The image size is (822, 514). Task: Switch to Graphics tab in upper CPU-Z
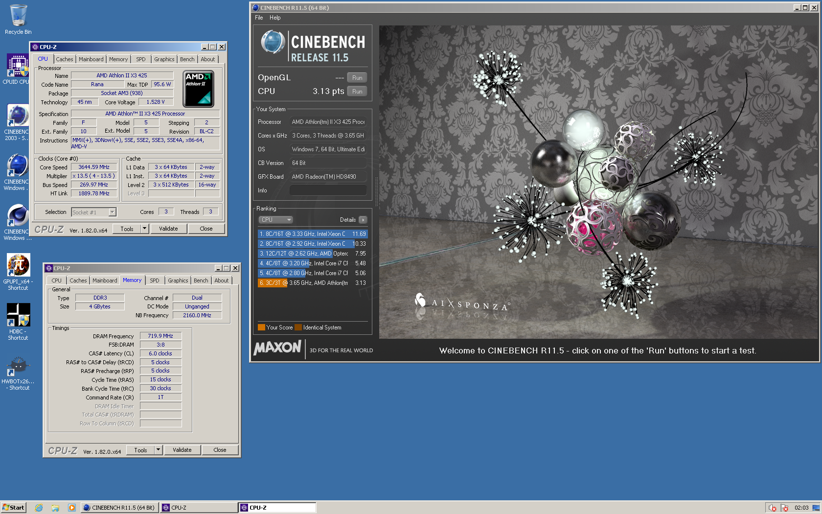tap(164, 59)
